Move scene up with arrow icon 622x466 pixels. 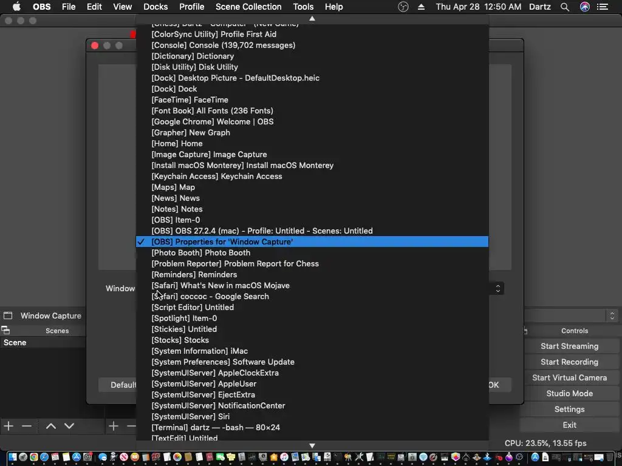(x=51, y=426)
